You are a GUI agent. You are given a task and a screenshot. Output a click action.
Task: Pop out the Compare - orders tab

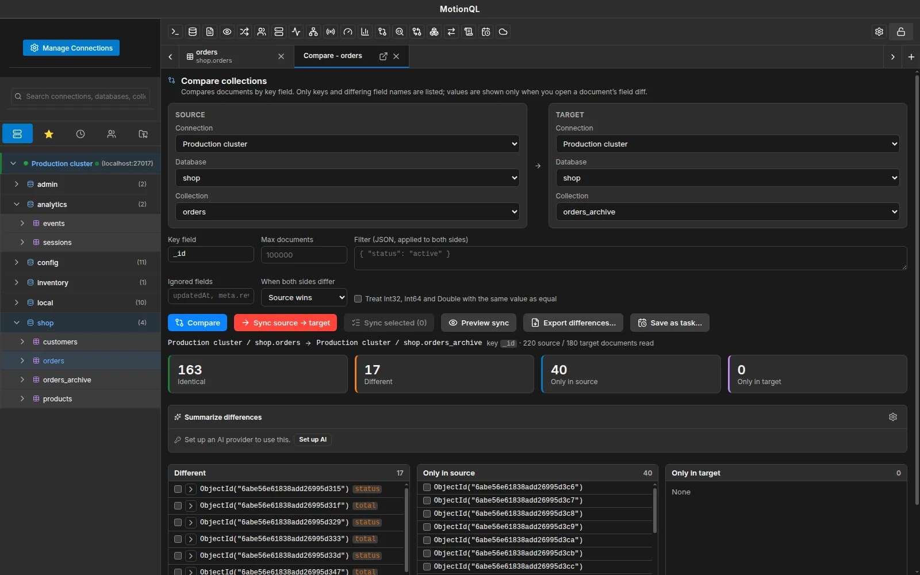pyautogui.click(x=384, y=56)
